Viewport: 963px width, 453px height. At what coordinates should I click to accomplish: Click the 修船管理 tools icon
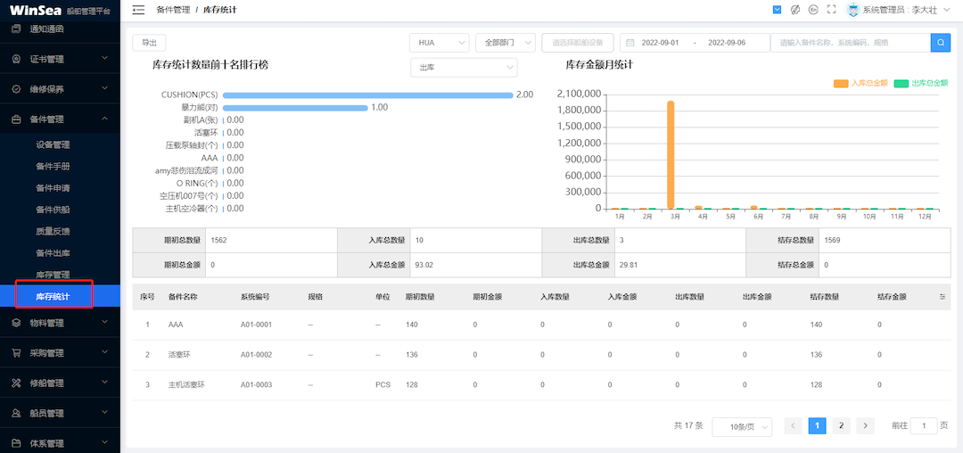(x=17, y=383)
